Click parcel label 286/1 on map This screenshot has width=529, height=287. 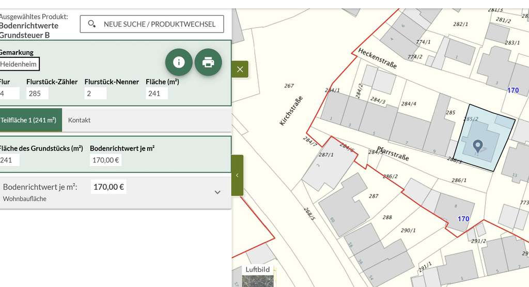(459, 180)
